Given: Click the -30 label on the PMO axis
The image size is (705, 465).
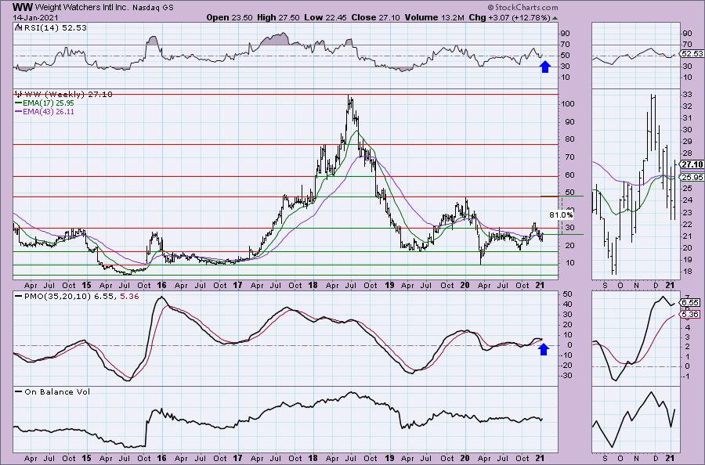Looking at the screenshot, I should (567, 375).
